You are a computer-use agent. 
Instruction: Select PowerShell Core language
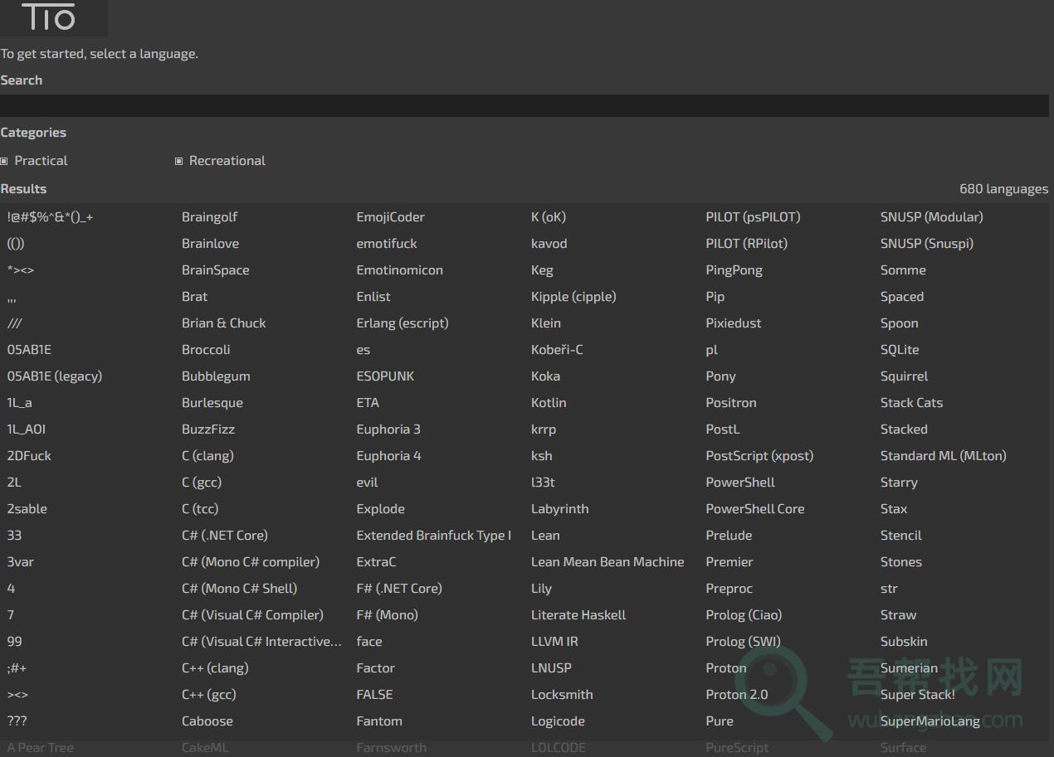coord(754,509)
